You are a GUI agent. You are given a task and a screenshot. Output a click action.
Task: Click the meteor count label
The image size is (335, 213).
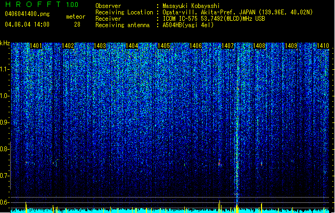tap(76, 17)
